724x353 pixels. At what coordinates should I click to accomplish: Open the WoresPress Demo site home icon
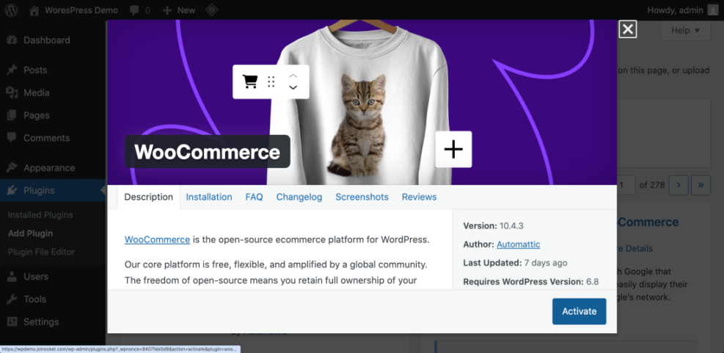[x=34, y=10]
